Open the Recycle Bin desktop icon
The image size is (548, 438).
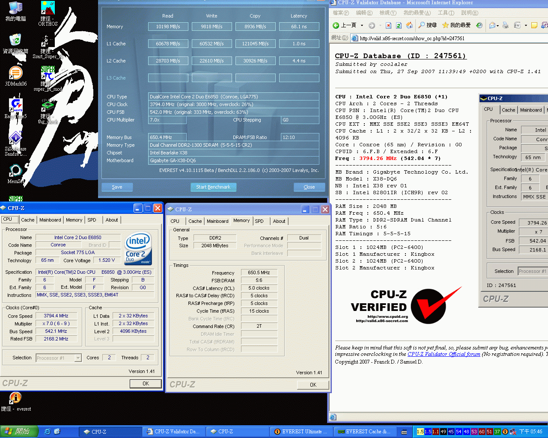15,44
